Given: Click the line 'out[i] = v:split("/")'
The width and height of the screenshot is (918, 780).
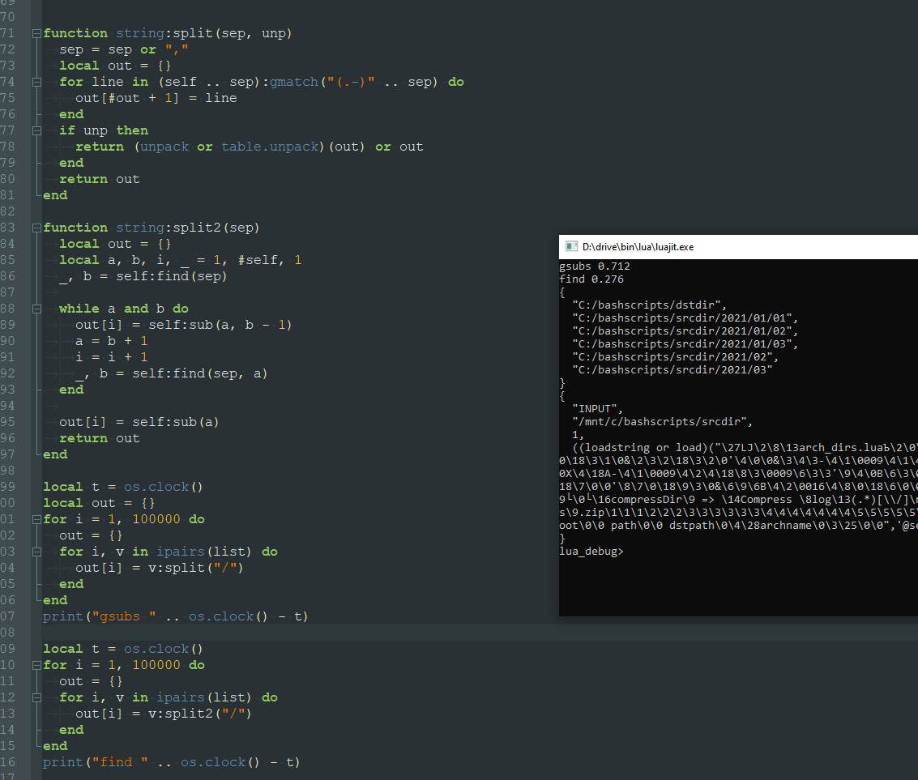Looking at the screenshot, I should tap(160, 568).
